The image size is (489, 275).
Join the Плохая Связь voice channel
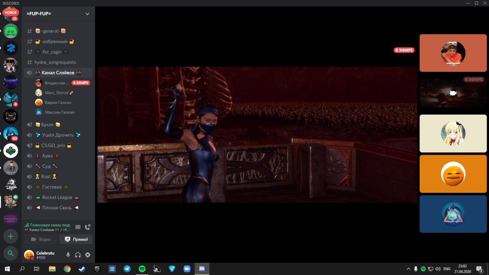pos(58,207)
